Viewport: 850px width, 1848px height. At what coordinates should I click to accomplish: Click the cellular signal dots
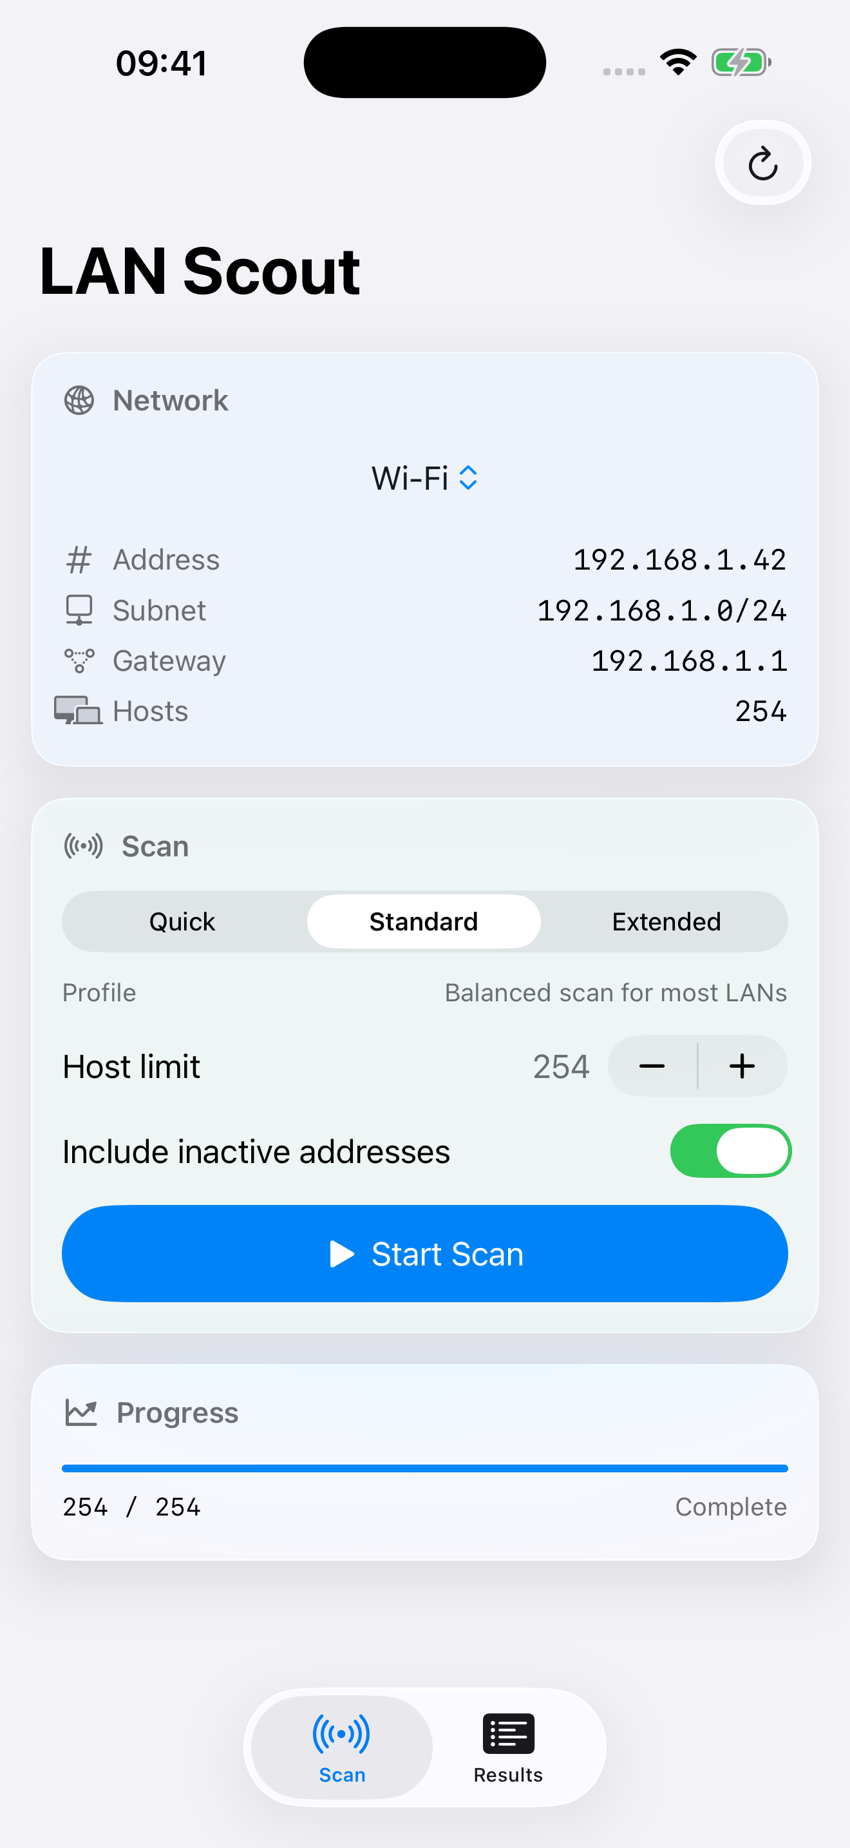pos(623,71)
